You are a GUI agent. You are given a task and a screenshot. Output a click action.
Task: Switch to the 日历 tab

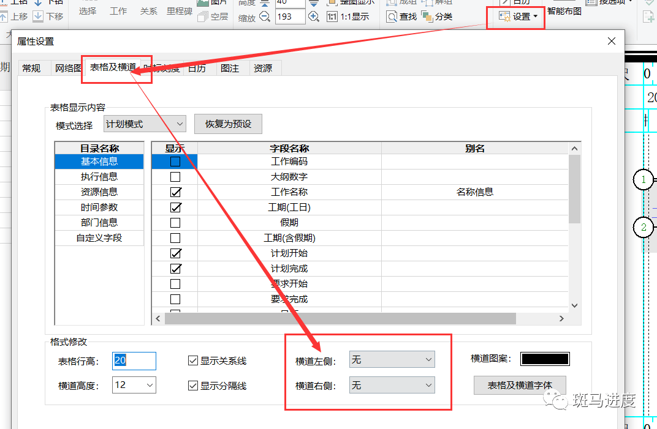(197, 68)
